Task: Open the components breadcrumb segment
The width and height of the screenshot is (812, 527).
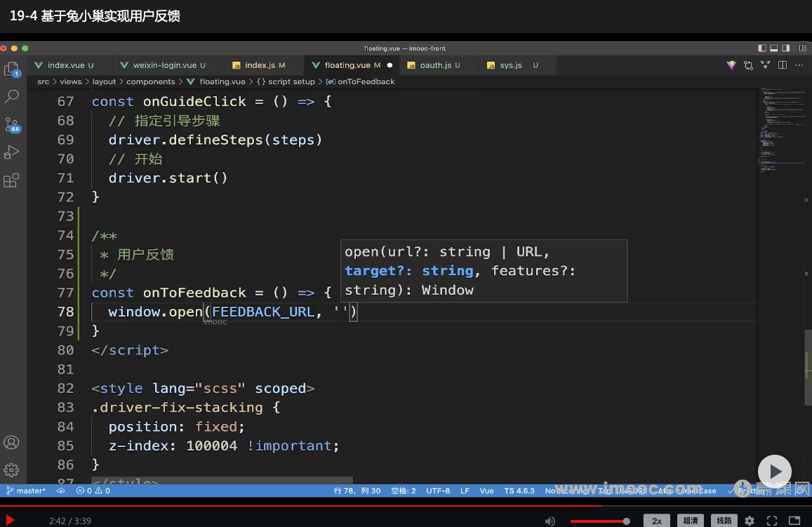Action: click(150, 82)
